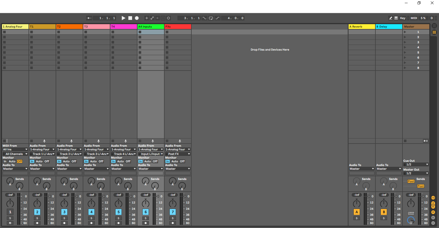
Task: Switch to Arrangement View selector
Action: (434, 26)
